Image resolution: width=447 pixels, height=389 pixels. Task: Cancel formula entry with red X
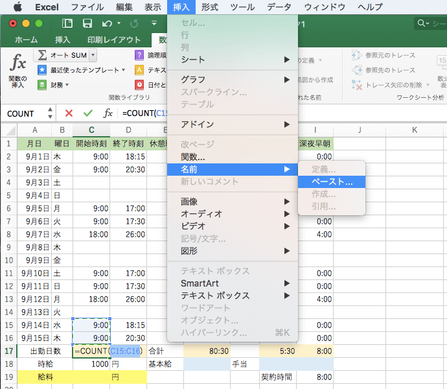[69, 113]
